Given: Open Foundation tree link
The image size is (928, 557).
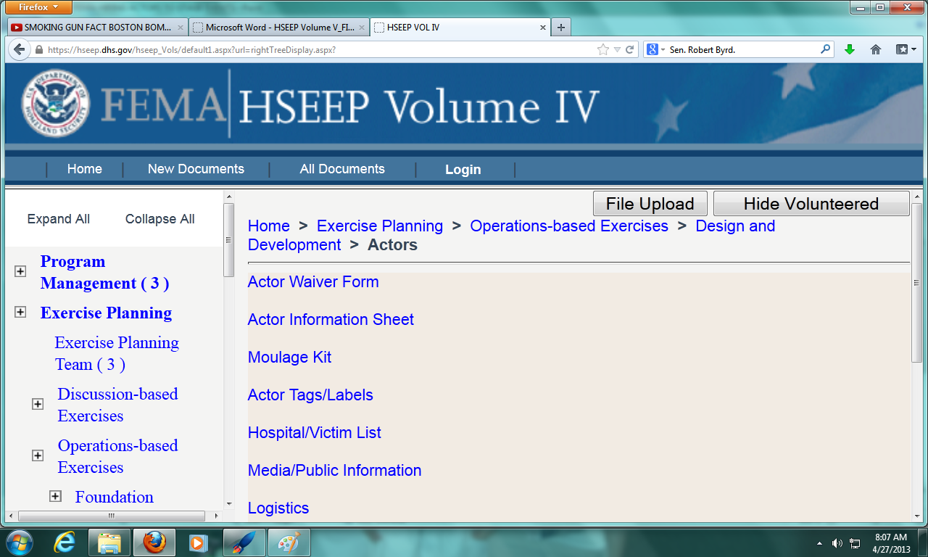Looking at the screenshot, I should (115, 497).
